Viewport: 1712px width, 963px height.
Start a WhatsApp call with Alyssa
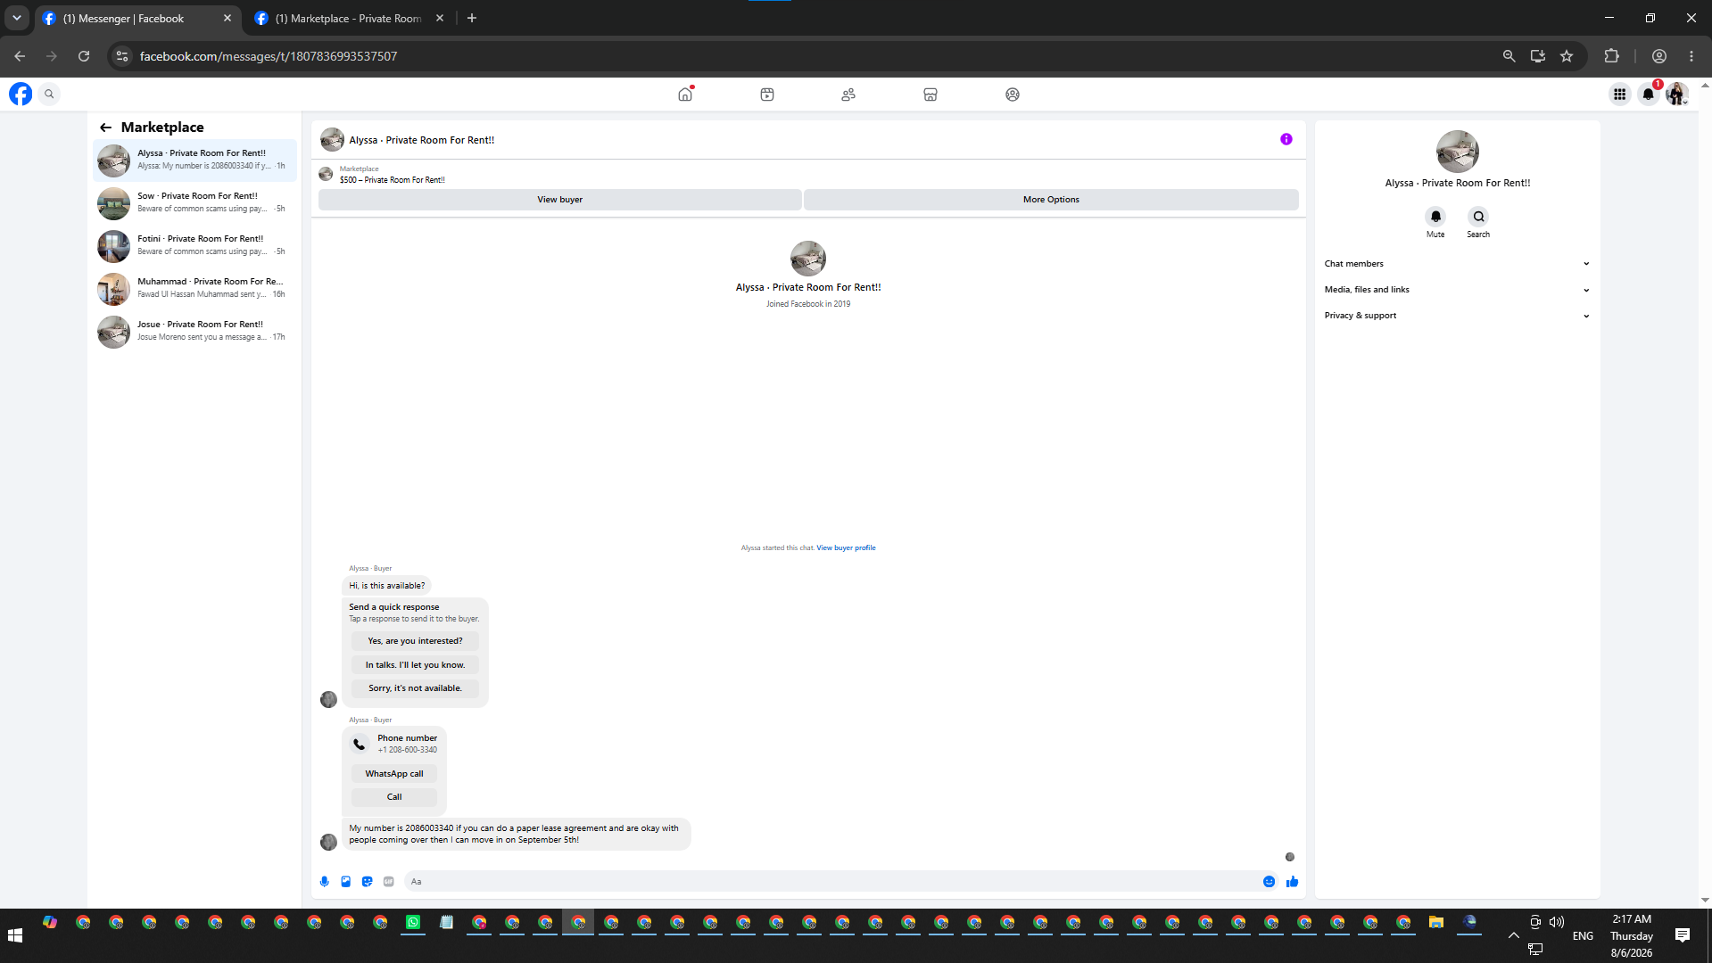click(394, 774)
